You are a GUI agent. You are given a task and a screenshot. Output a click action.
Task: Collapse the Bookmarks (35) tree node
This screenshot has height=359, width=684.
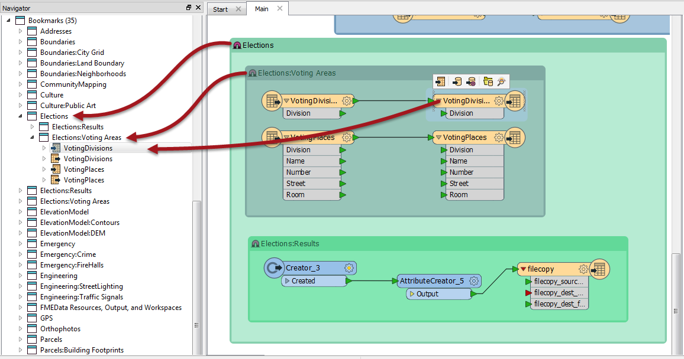click(x=8, y=21)
